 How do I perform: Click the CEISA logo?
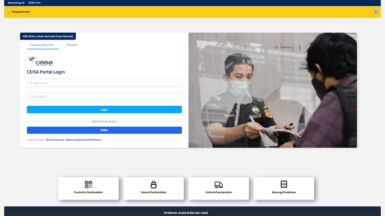coord(40,61)
